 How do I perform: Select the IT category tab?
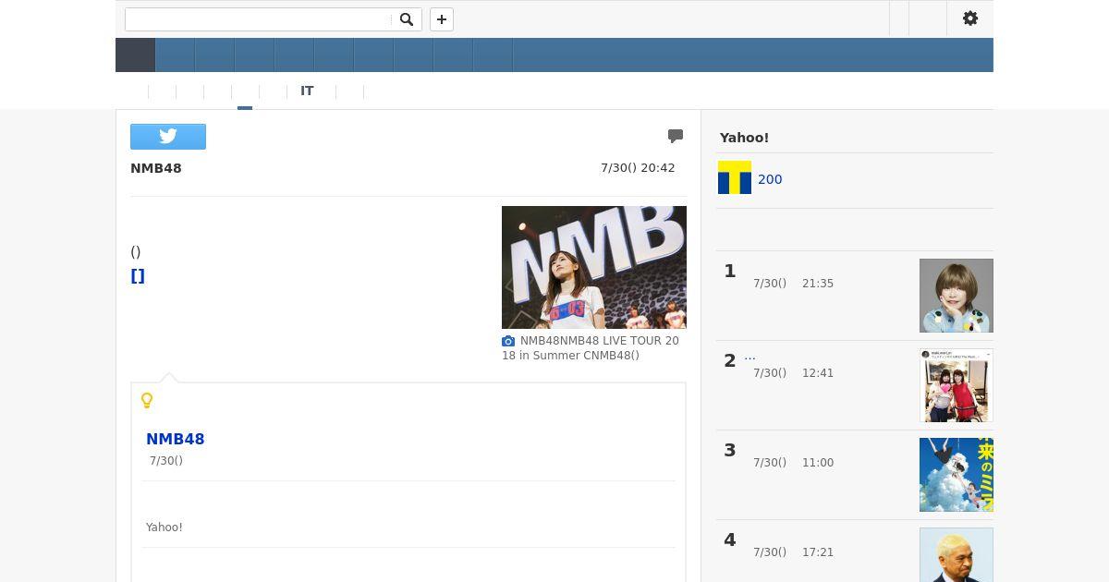(307, 91)
